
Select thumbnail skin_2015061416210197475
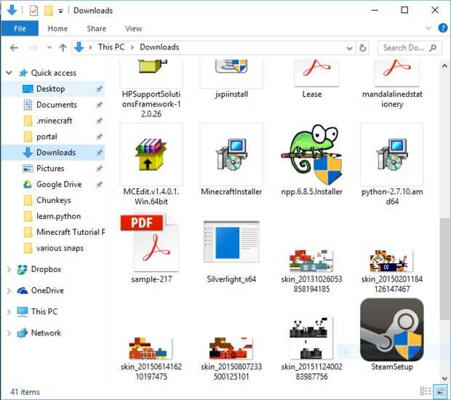[x=151, y=348]
